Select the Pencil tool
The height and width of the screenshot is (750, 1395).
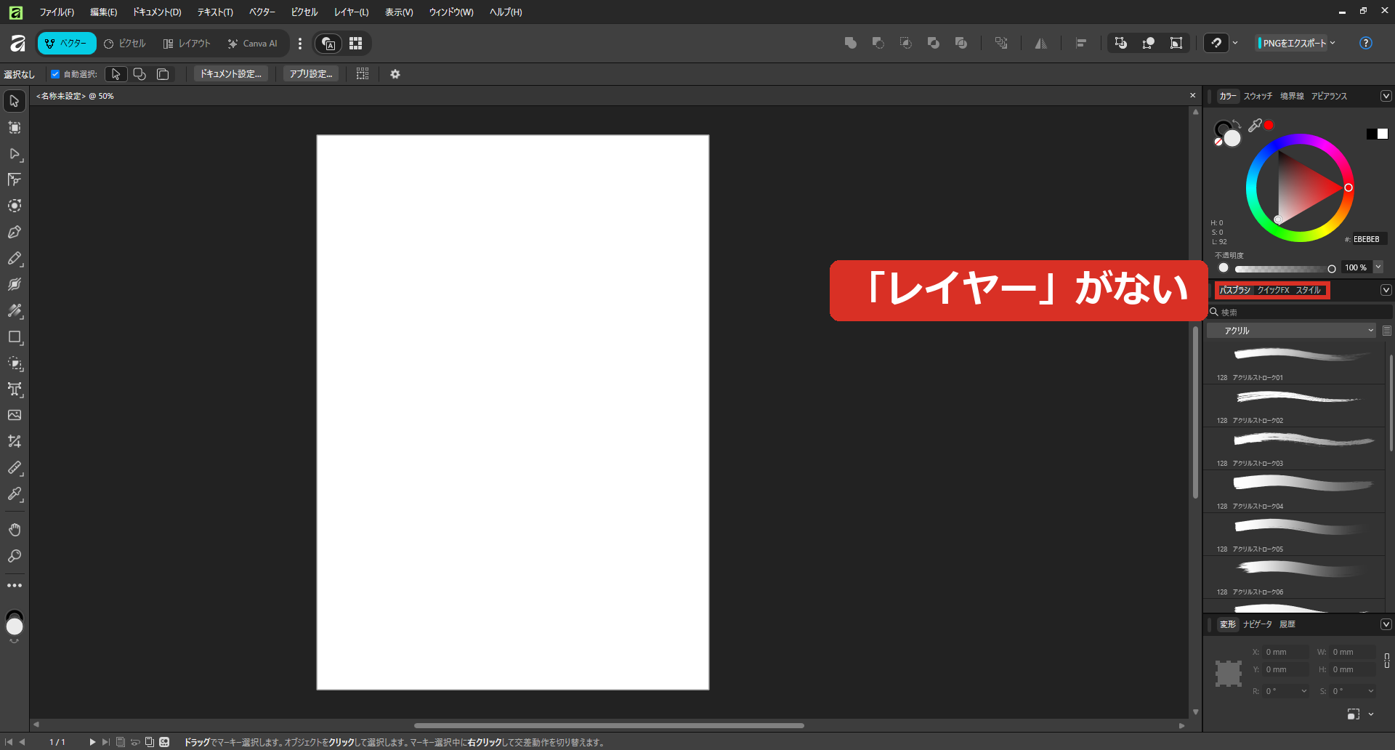(15, 259)
